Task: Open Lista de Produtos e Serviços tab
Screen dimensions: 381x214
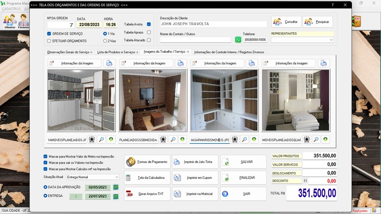Action: click(118, 52)
